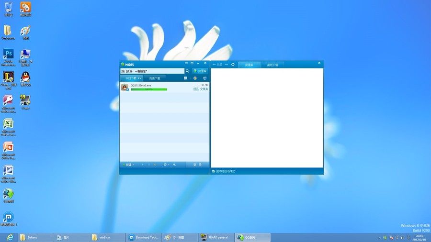Click the 热门资源 search input field
Screen dimensions: 431x242
(x=151, y=71)
